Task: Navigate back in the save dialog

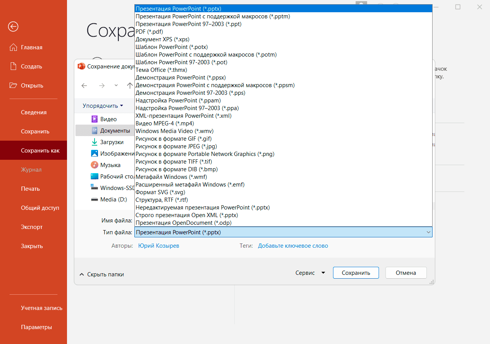Action: click(84, 86)
